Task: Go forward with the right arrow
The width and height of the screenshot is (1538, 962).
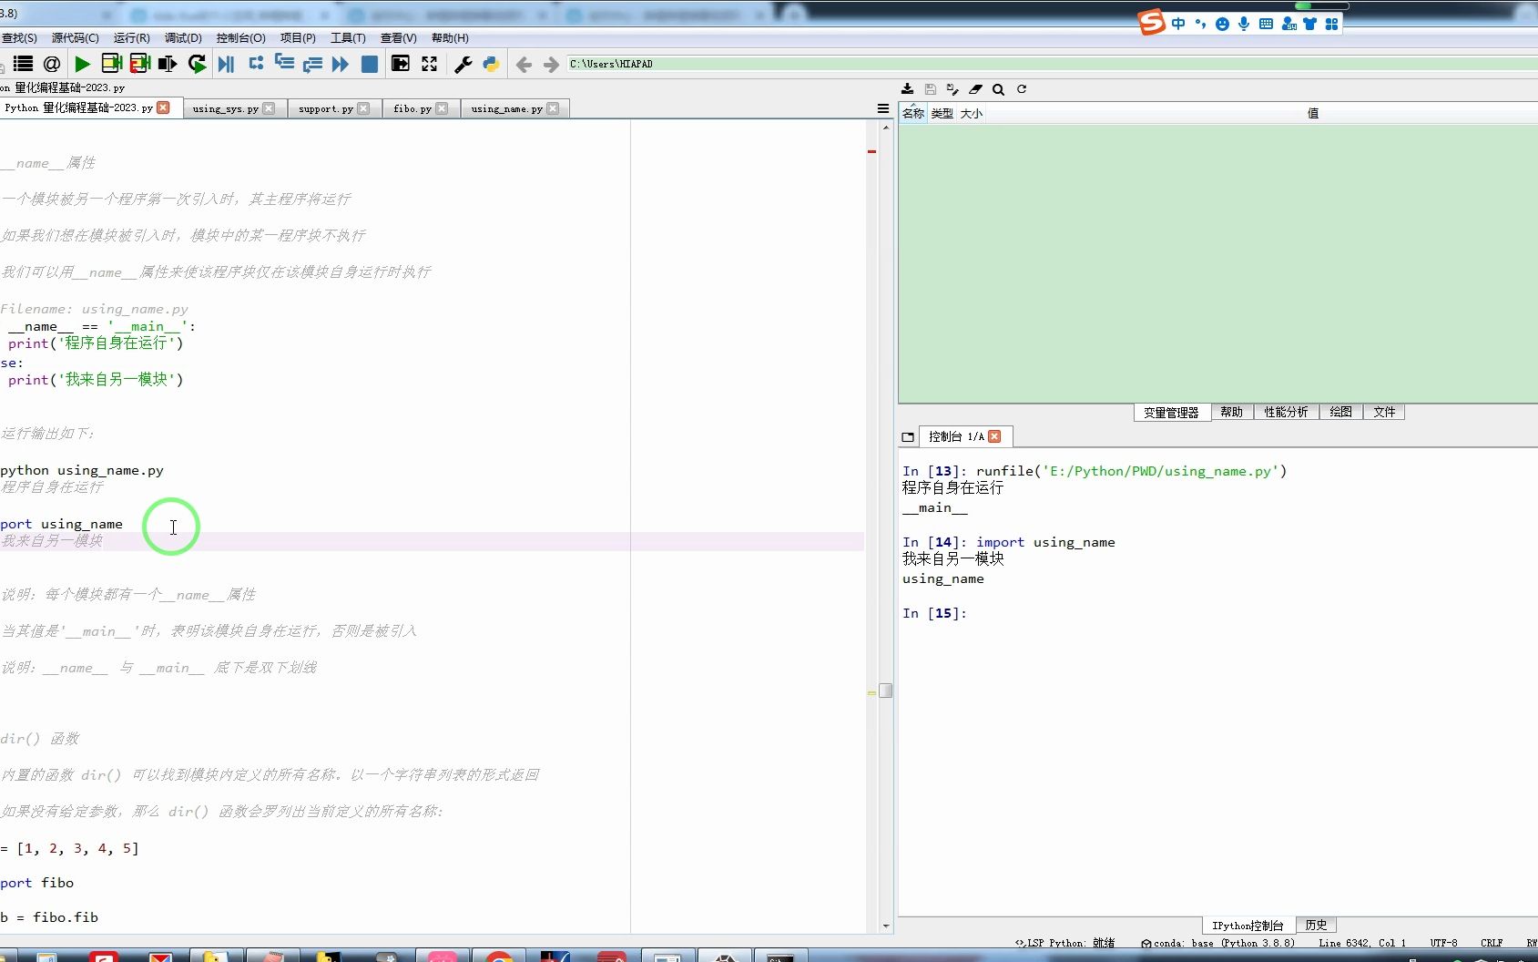Action: coord(551,64)
